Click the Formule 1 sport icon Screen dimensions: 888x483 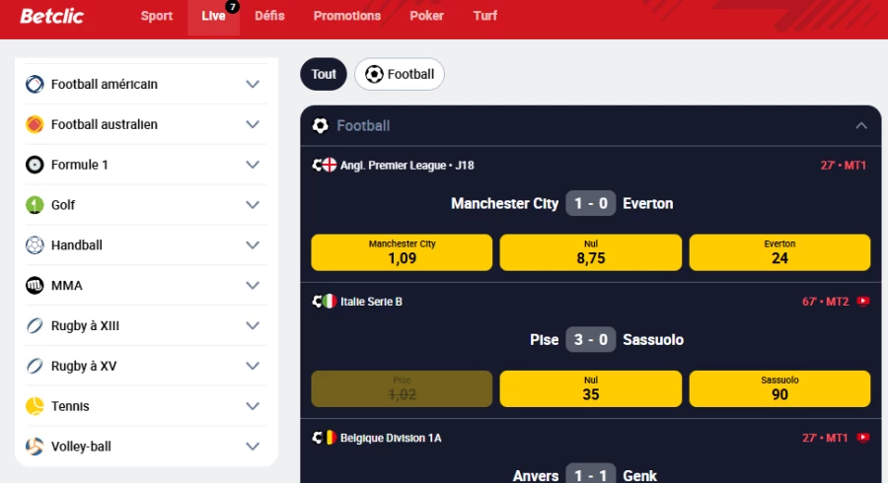[x=35, y=165]
